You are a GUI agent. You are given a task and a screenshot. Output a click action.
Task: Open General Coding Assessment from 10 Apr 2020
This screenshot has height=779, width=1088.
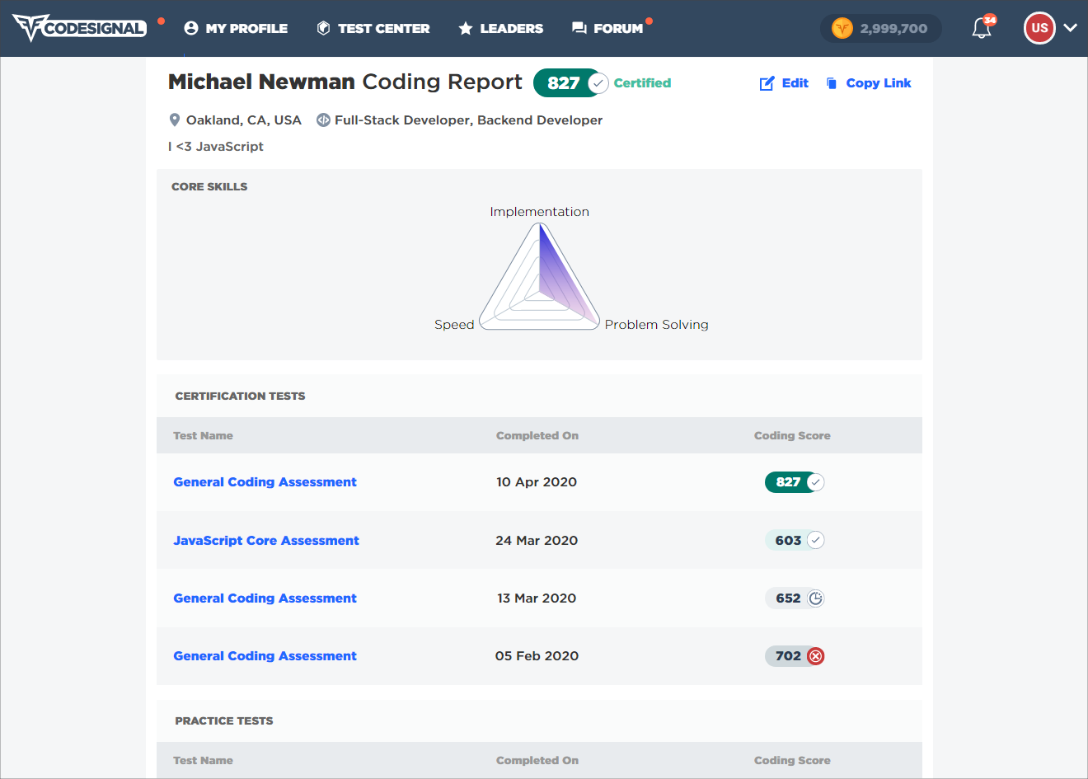(x=265, y=482)
